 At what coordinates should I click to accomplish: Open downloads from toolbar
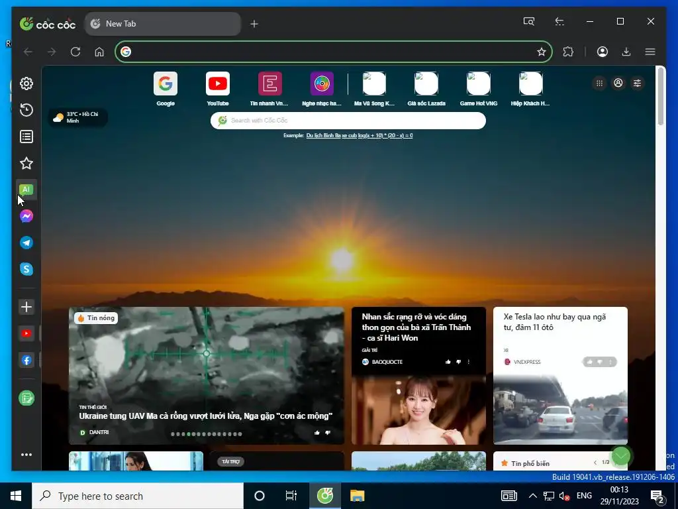coord(626,52)
